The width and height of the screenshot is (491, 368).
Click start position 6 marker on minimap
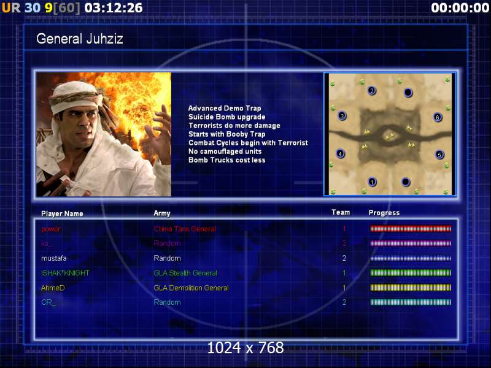(x=438, y=117)
